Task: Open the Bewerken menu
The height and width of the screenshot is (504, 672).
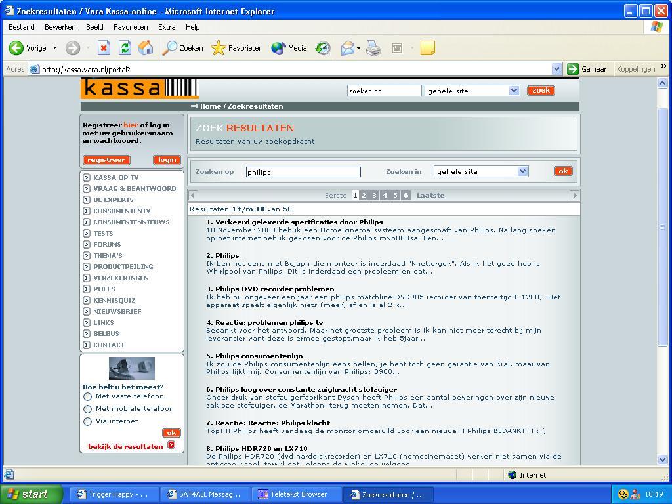Action: [x=60, y=27]
